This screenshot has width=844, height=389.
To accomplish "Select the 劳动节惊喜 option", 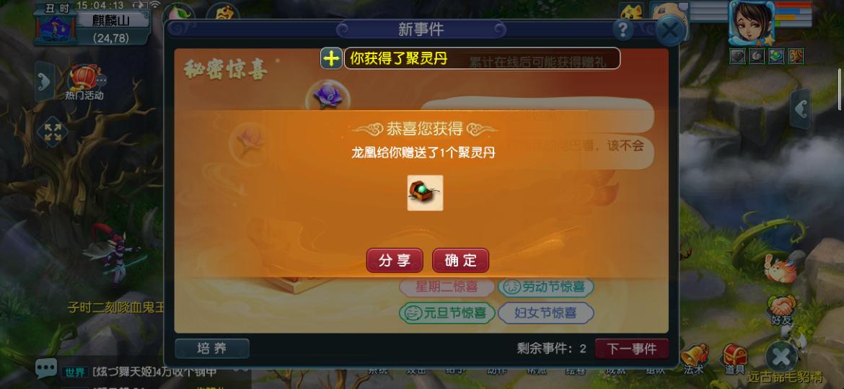I will coord(546,287).
